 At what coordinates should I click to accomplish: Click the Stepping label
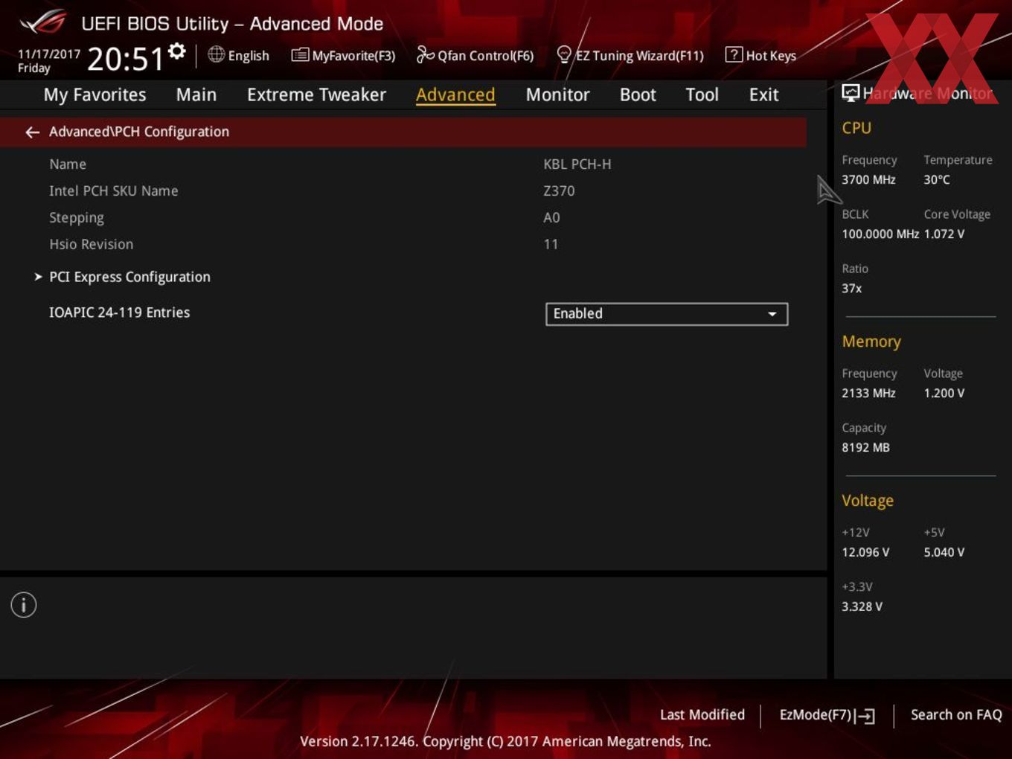(x=77, y=218)
